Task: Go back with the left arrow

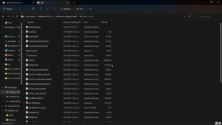Action: [3, 16]
